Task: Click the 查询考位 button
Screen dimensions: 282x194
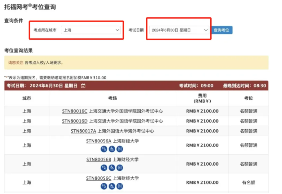Action: pyautogui.click(x=222, y=30)
